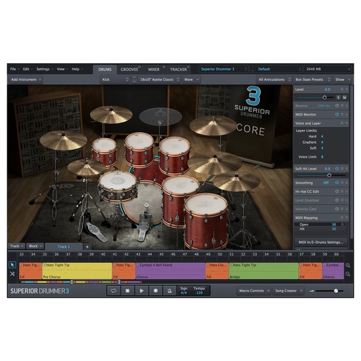Open the Help menu

tap(77, 69)
